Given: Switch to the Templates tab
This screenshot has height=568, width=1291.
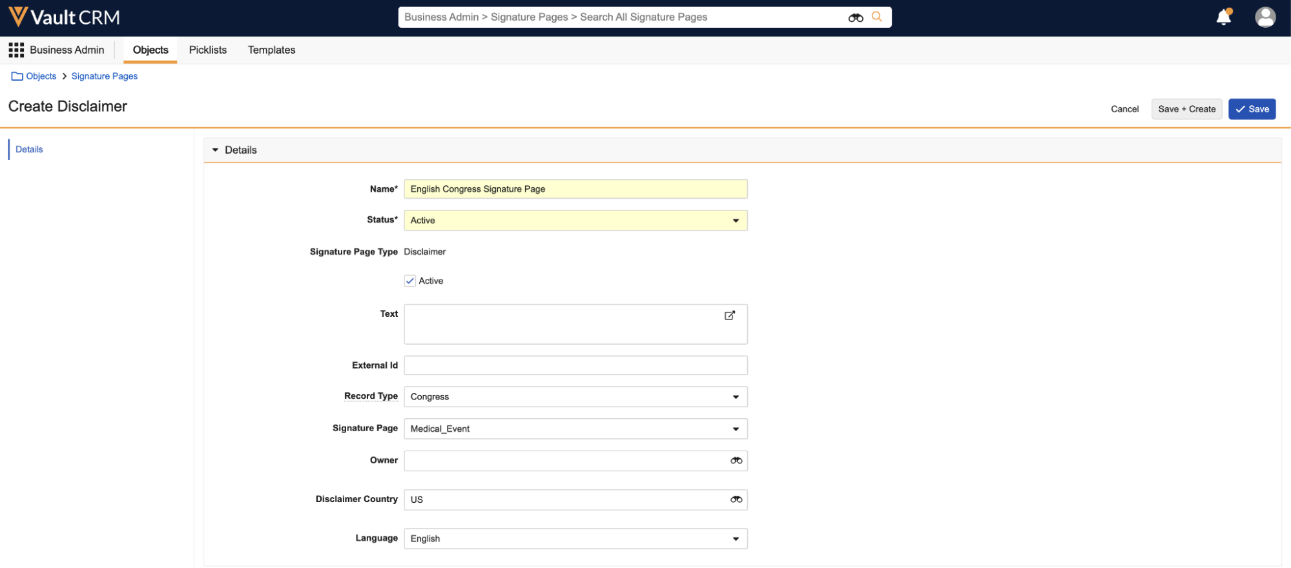Looking at the screenshot, I should point(271,50).
